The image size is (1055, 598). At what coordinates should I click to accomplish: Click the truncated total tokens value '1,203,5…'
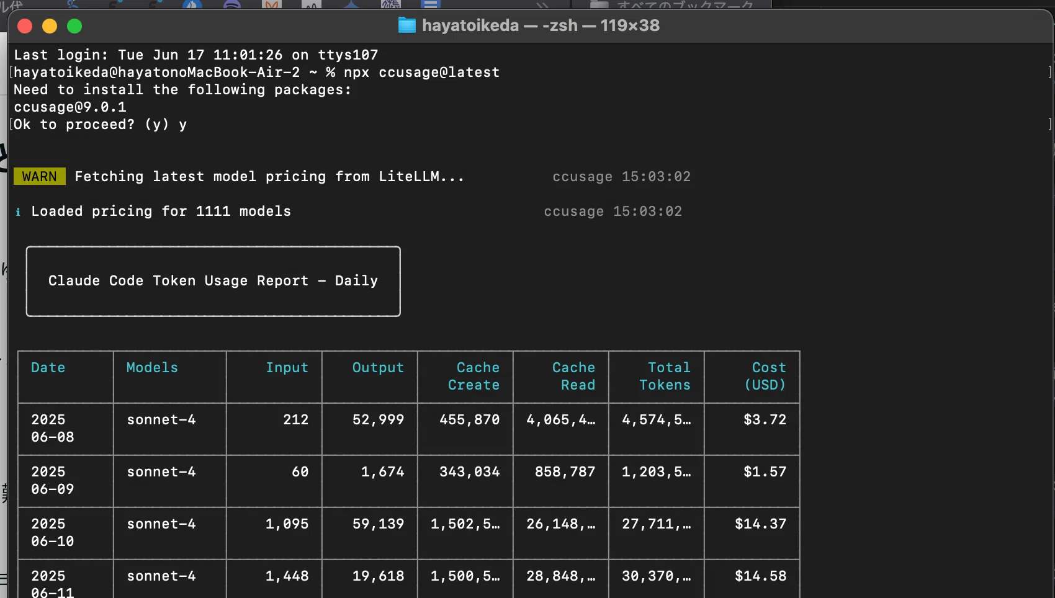tap(657, 472)
